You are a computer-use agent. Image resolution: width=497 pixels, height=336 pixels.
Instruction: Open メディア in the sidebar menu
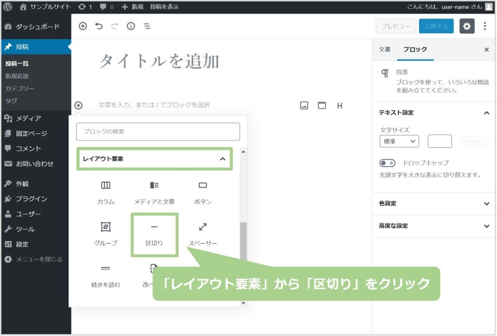click(x=28, y=118)
